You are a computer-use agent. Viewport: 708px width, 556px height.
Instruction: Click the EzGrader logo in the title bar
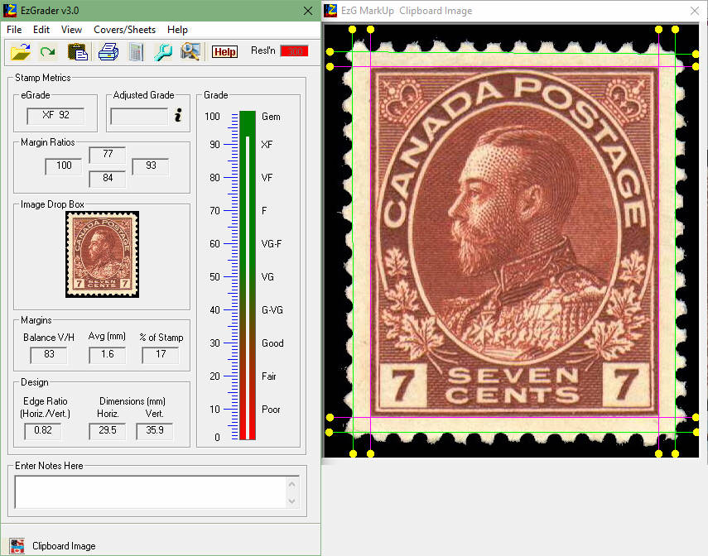(x=9, y=10)
